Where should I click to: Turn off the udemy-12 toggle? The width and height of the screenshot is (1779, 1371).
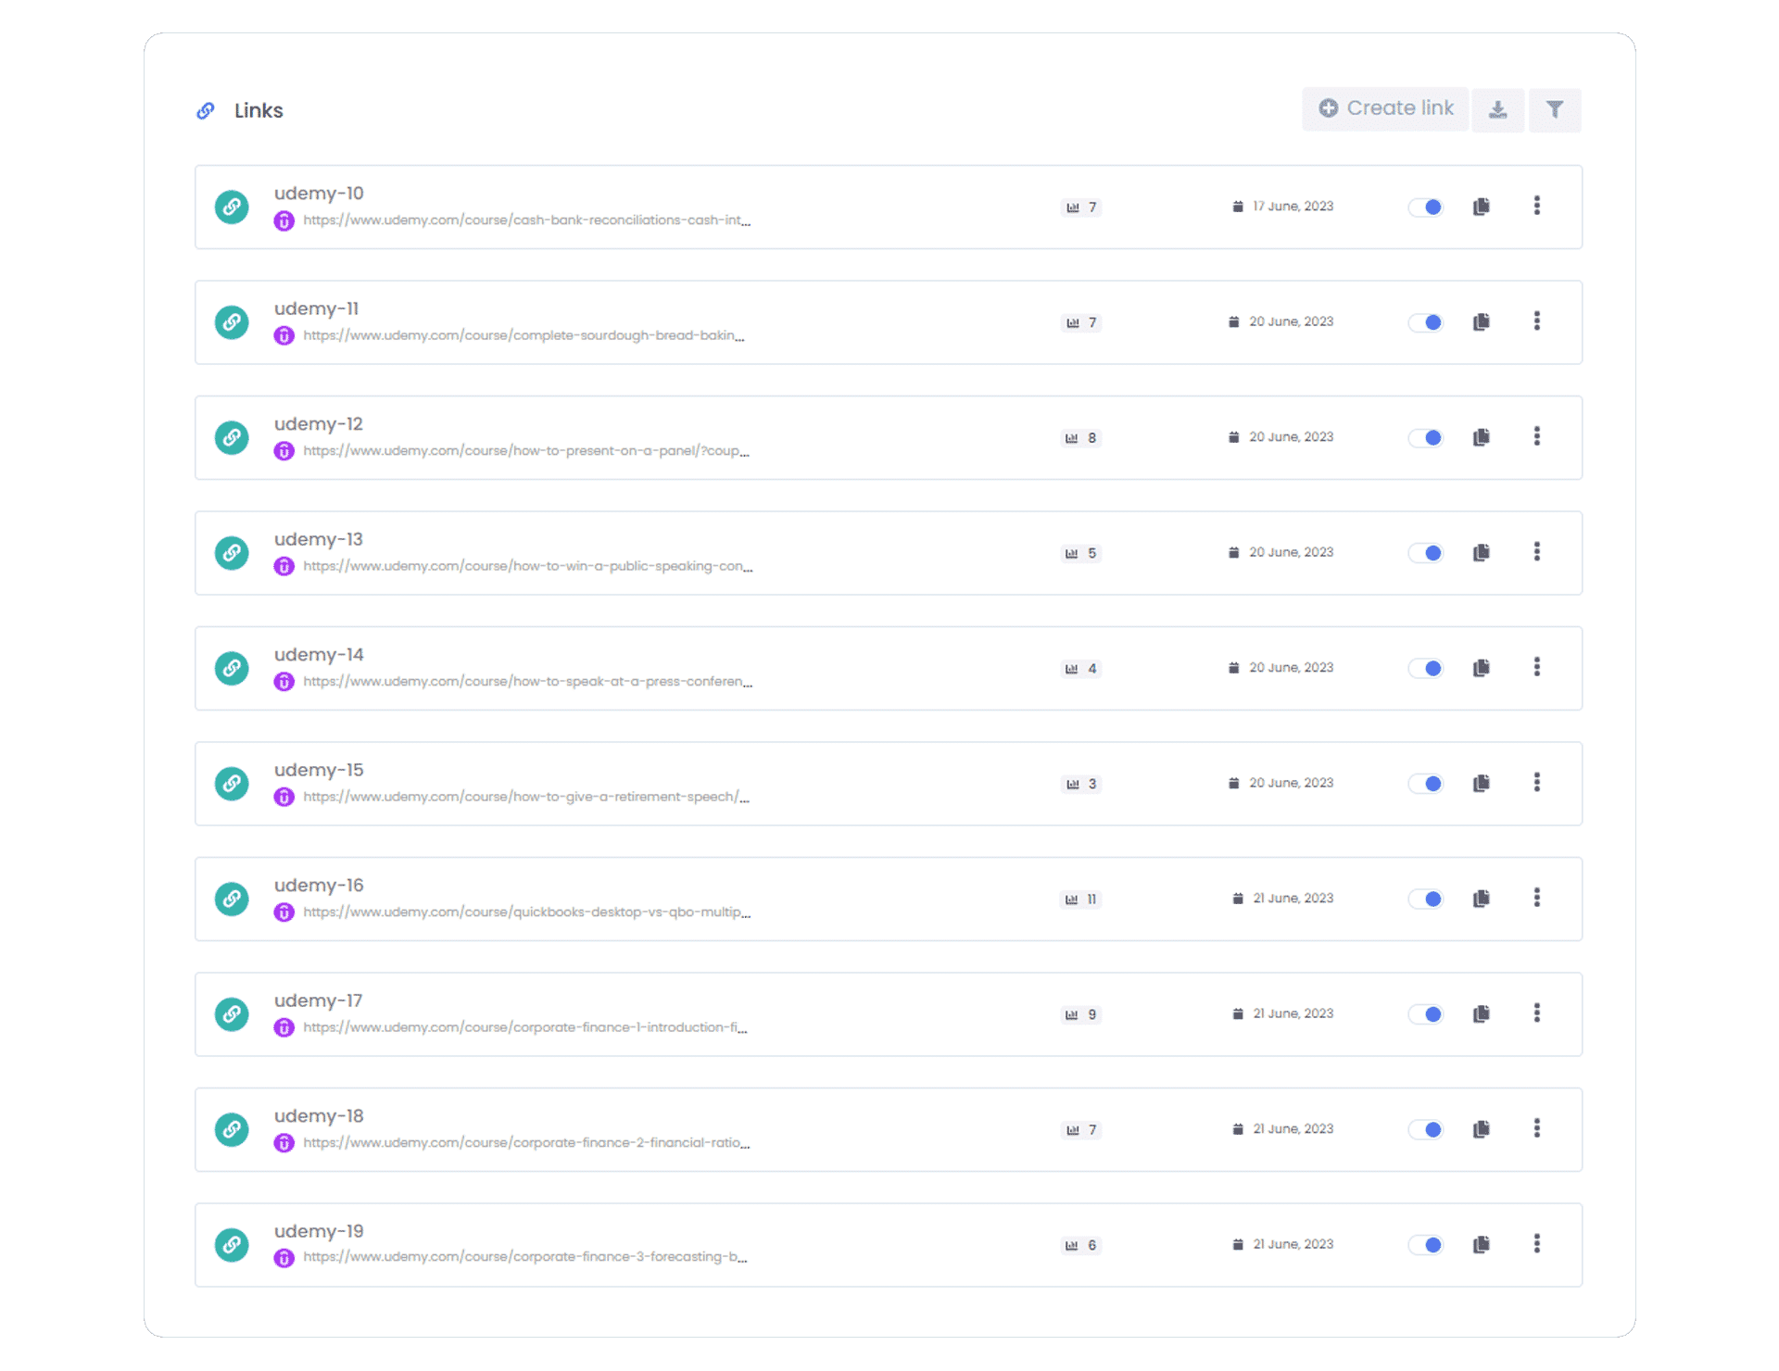click(1425, 437)
